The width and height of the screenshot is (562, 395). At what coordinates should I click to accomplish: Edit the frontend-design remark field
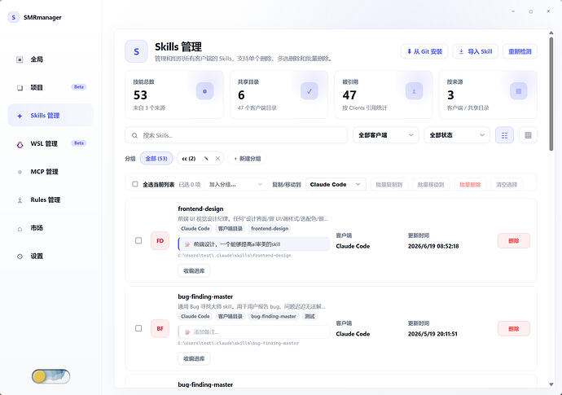pos(254,244)
